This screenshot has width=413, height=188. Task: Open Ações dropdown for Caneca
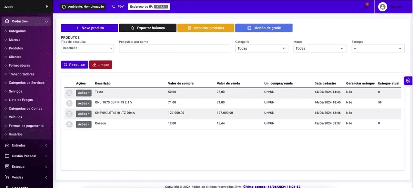pyautogui.click(x=84, y=125)
